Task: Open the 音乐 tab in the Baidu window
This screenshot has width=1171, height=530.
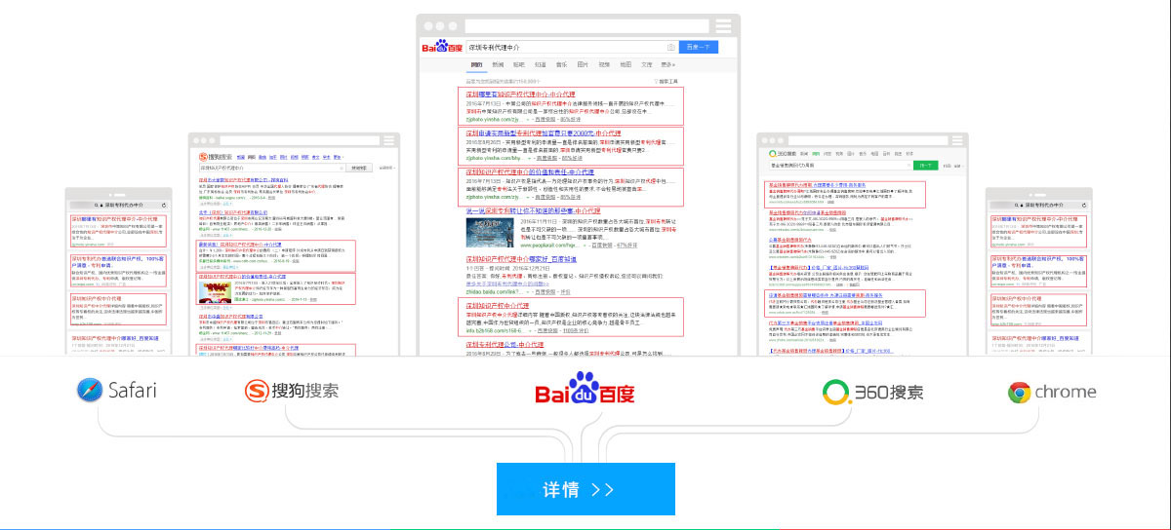Action: pyautogui.click(x=561, y=64)
